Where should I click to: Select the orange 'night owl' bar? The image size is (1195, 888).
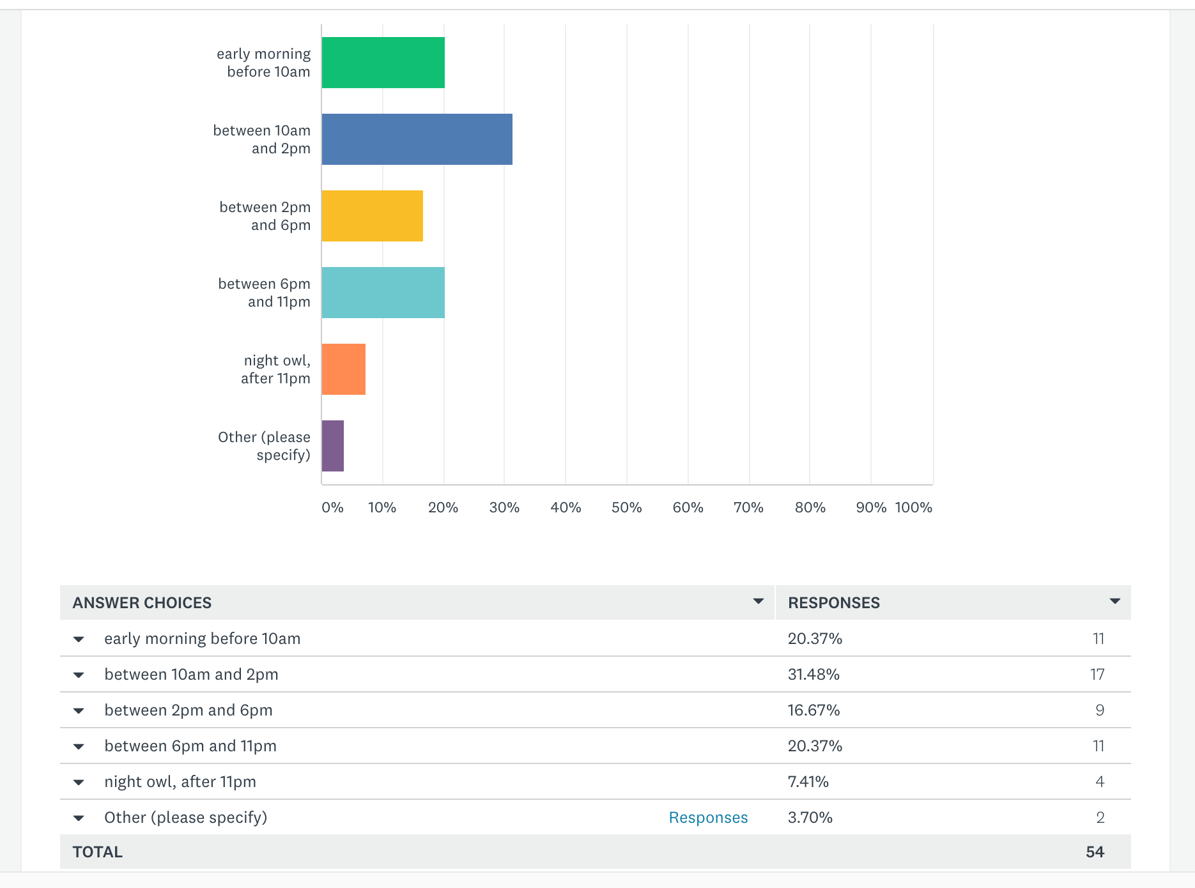click(x=344, y=369)
